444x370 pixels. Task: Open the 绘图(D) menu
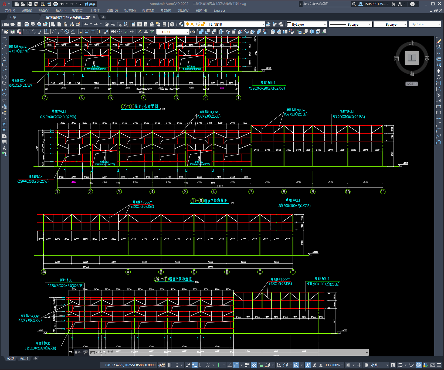112,11
